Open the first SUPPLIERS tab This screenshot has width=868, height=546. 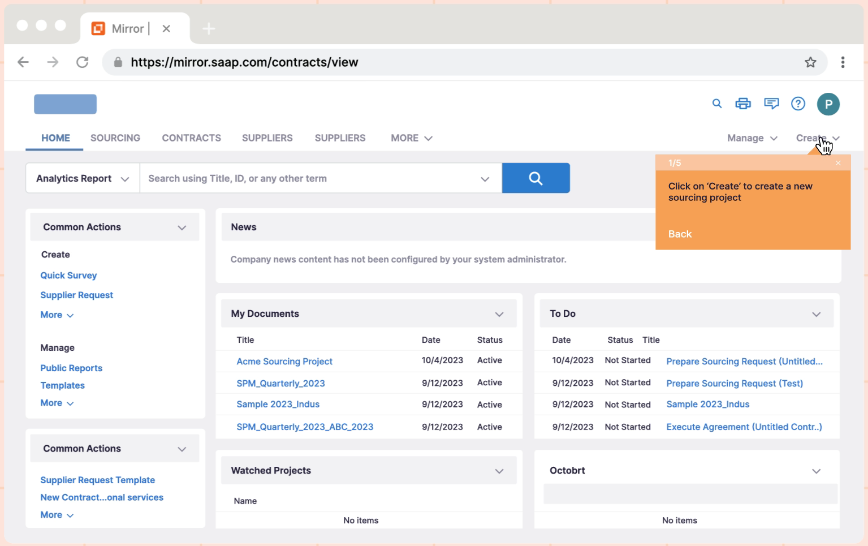pyautogui.click(x=267, y=138)
